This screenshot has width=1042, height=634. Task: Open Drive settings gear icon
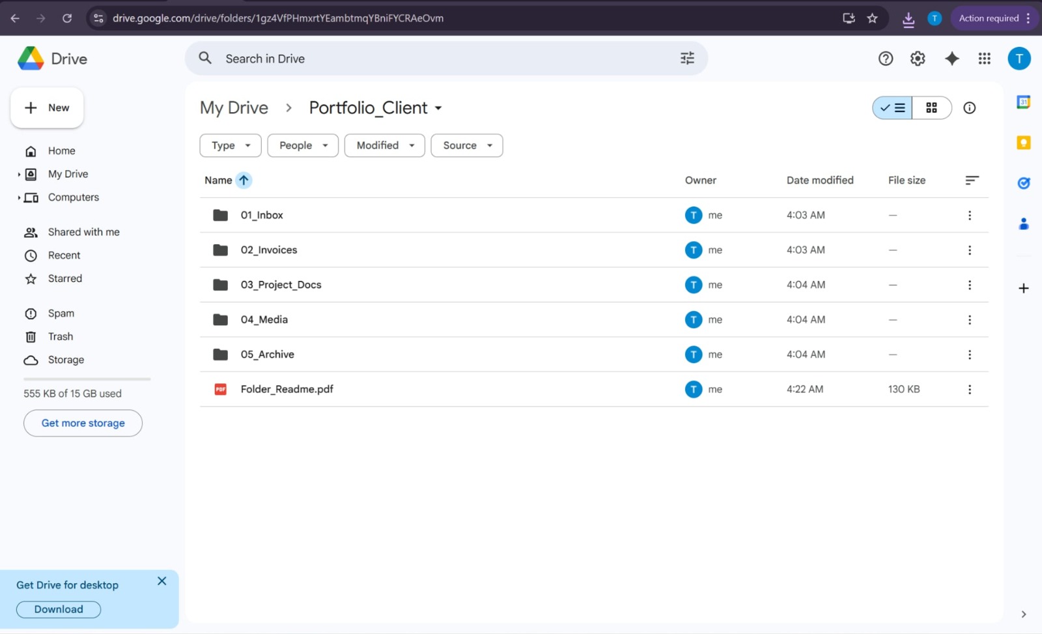tap(918, 59)
